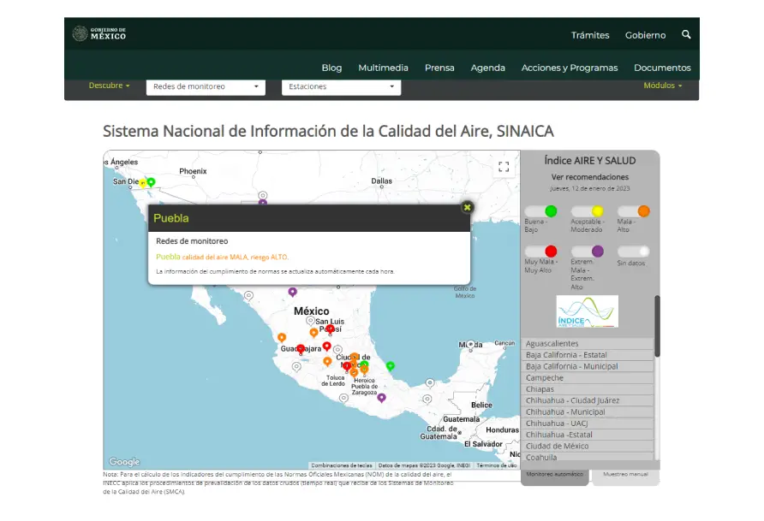Viewport: 764px width, 521px height.
Task: Select Chihuahua - Ciudad Juárez
Action: pyautogui.click(x=588, y=400)
